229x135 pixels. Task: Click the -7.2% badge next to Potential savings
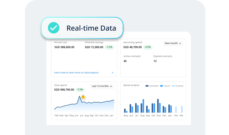109,47
